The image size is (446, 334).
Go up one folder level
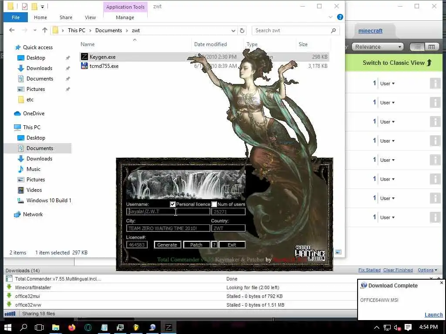tap(45, 30)
